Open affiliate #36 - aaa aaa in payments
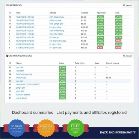 [55, 20]
